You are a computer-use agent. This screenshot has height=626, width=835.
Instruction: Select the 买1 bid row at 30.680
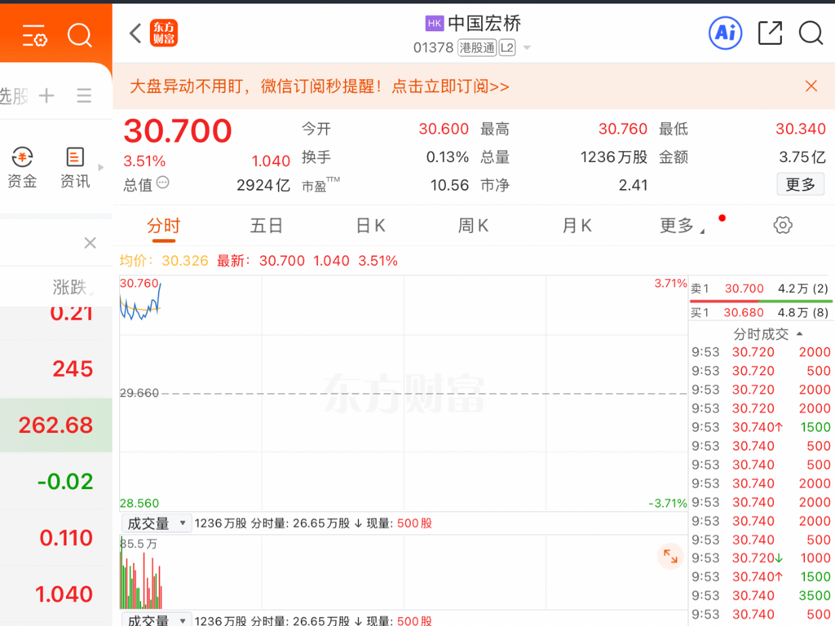[x=761, y=312]
